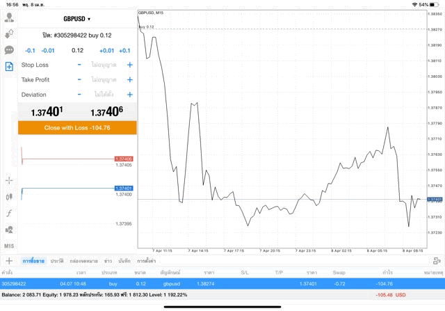
Task: Click blue bid tick label 1.37401
Action: point(124,189)
